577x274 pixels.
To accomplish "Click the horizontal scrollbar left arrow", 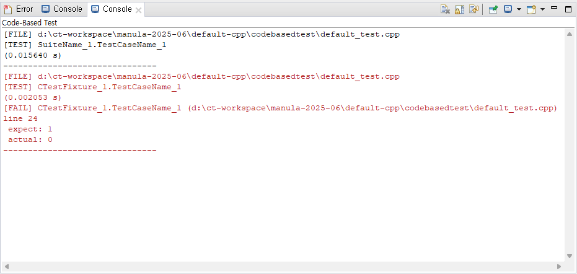I will point(6,267).
